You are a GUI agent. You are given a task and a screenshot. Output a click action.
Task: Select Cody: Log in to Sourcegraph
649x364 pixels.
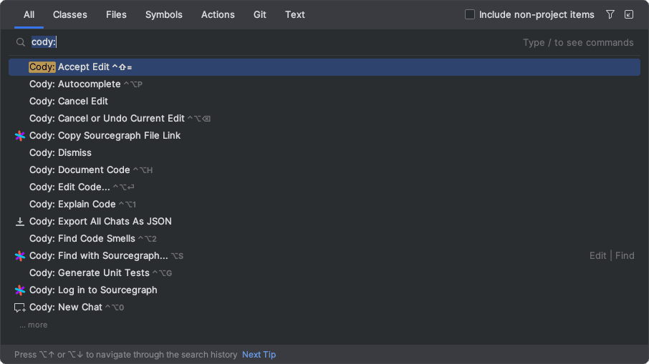[324, 290]
